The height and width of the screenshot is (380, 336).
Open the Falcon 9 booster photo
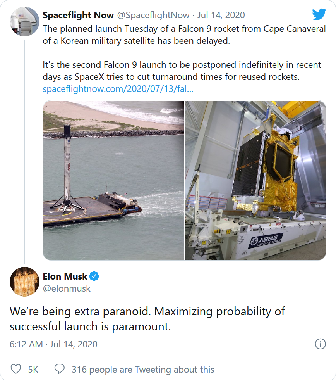(x=113, y=180)
